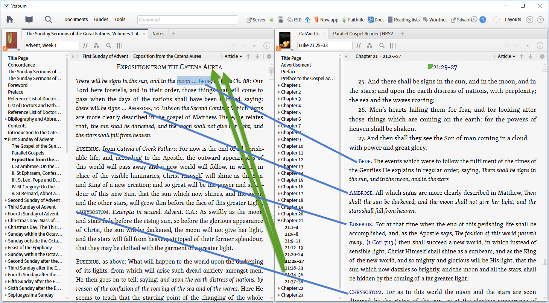The height and width of the screenshot is (303, 549).
Task: Click the Advent, Week 1 reference box
Action: pos(52,45)
